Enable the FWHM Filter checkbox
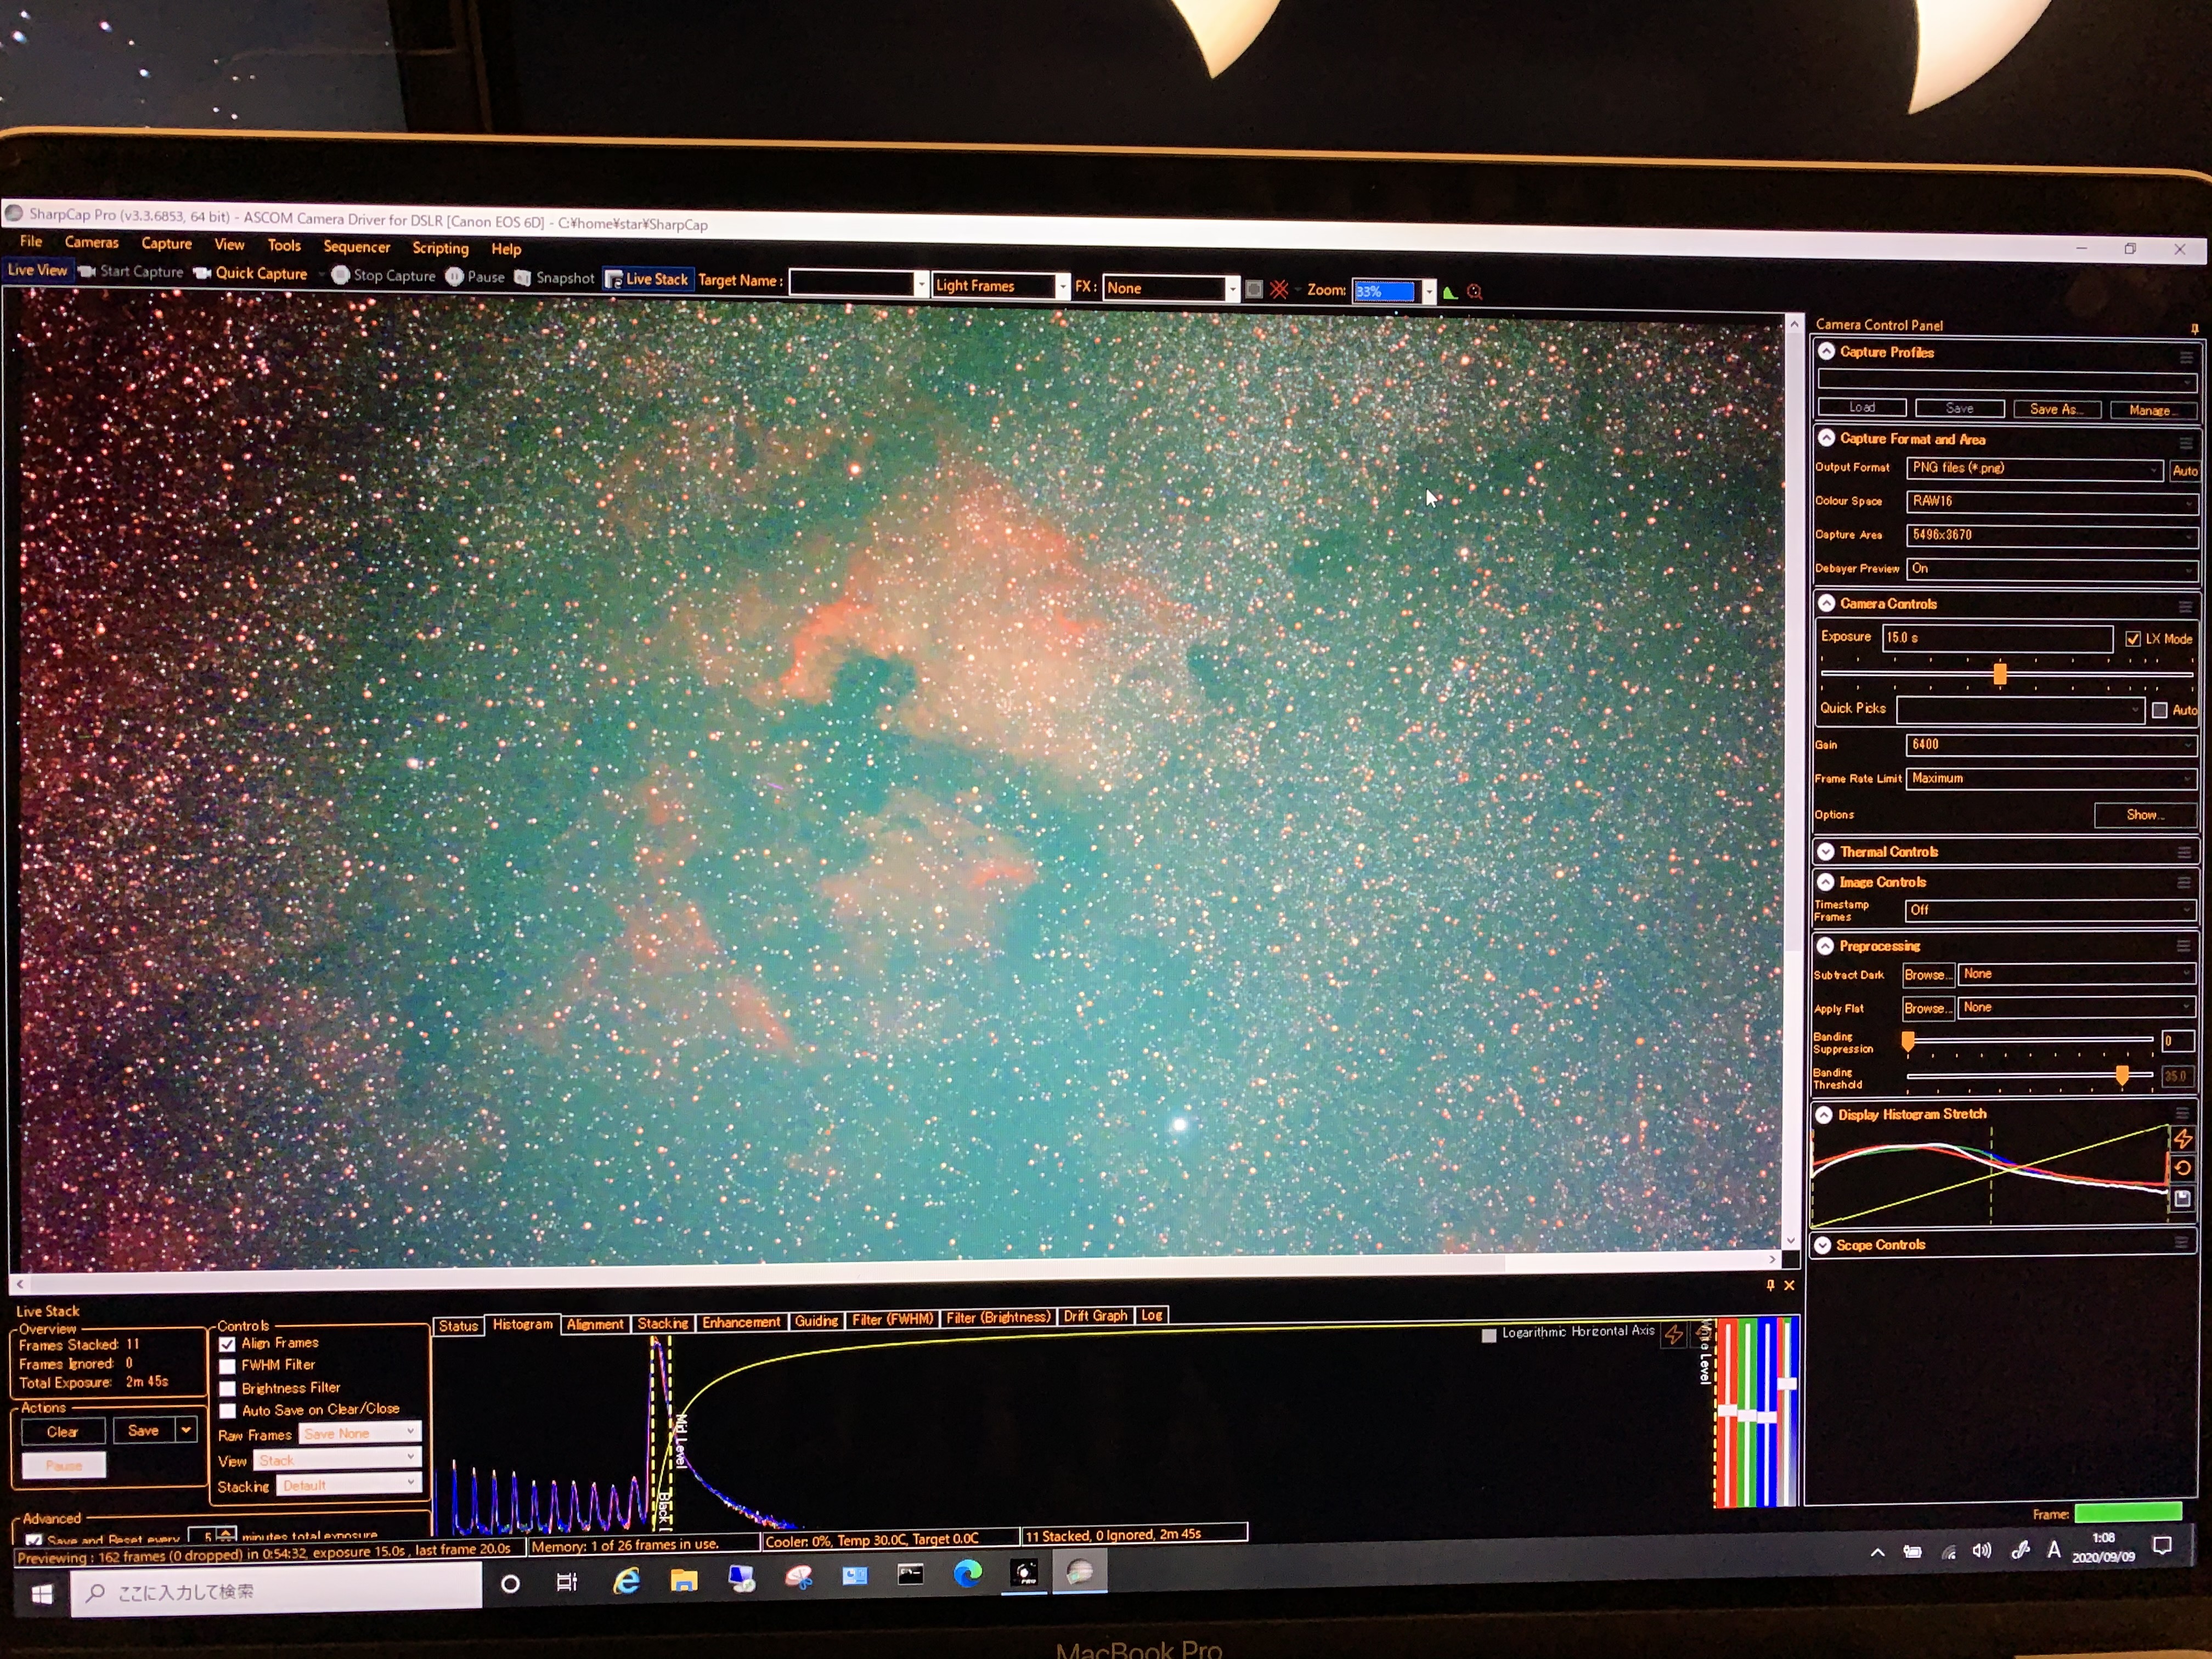The image size is (2212, 1659). pos(228,1366)
